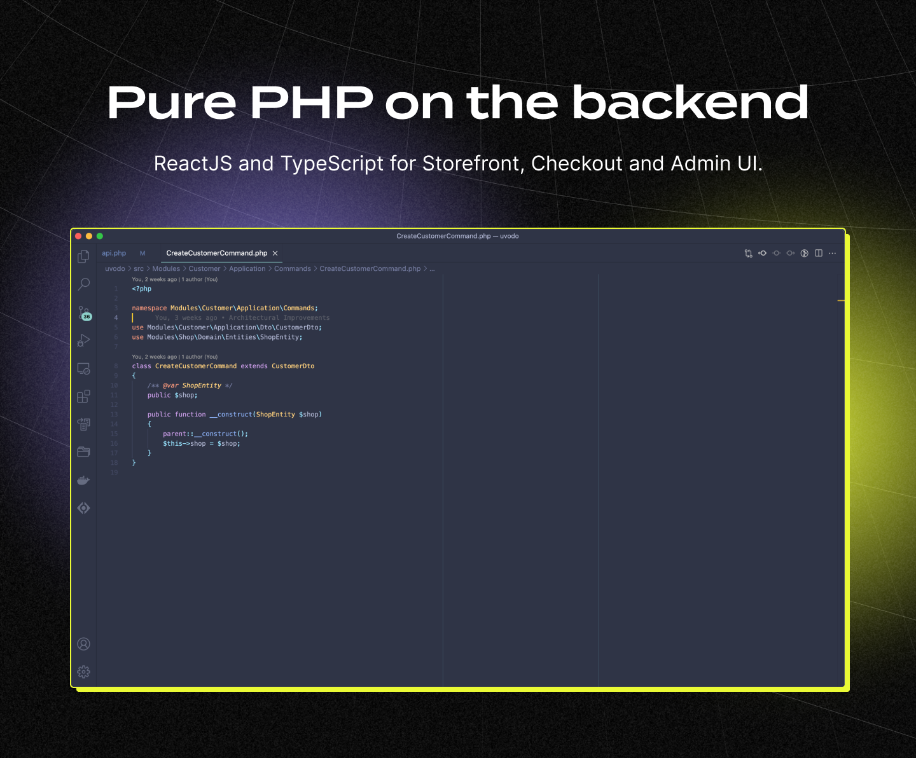Open the Project Manager folder icon
This screenshot has height=758, width=916.
coord(83,452)
